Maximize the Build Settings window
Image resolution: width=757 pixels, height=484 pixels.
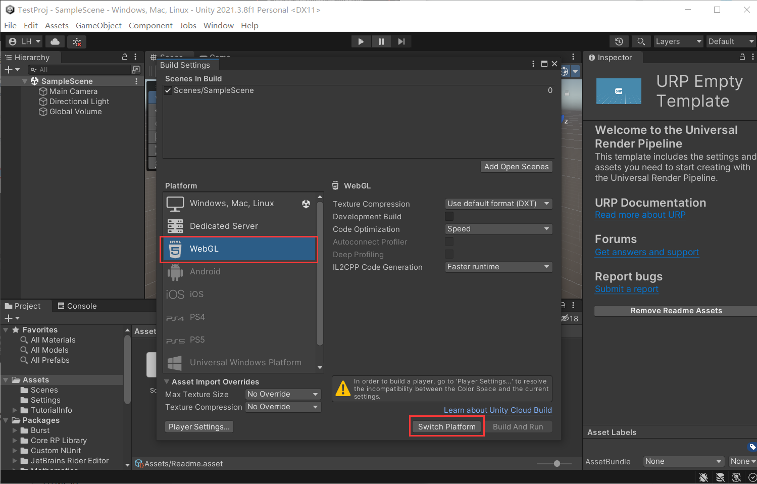tap(544, 64)
